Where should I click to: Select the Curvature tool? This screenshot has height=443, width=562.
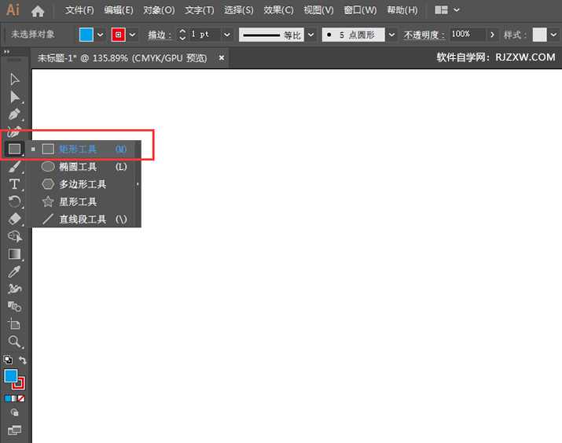13,132
